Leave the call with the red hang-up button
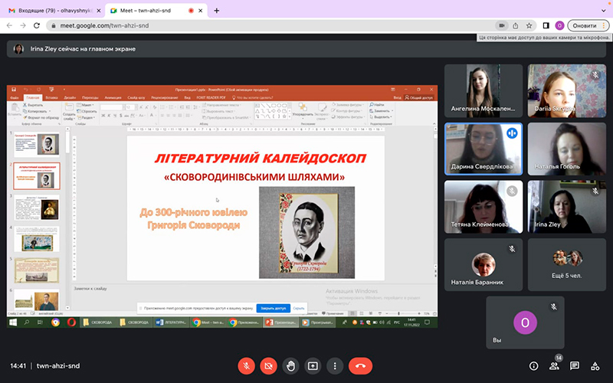 tap(360, 366)
